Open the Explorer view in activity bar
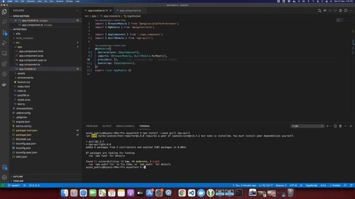355x199 pixels. (x=4, y=12)
